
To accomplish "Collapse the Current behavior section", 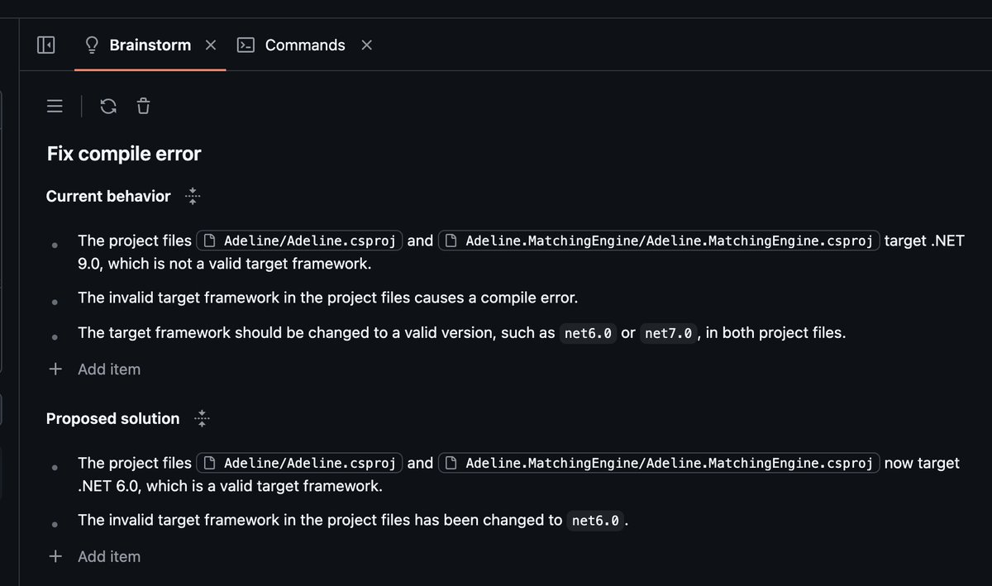I will pyautogui.click(x=193, y=196).
